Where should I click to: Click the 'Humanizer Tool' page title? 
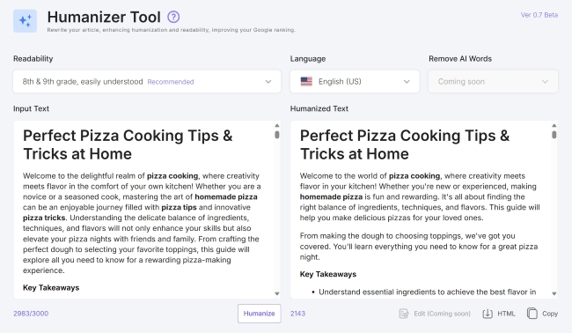(x=104, y=17)
